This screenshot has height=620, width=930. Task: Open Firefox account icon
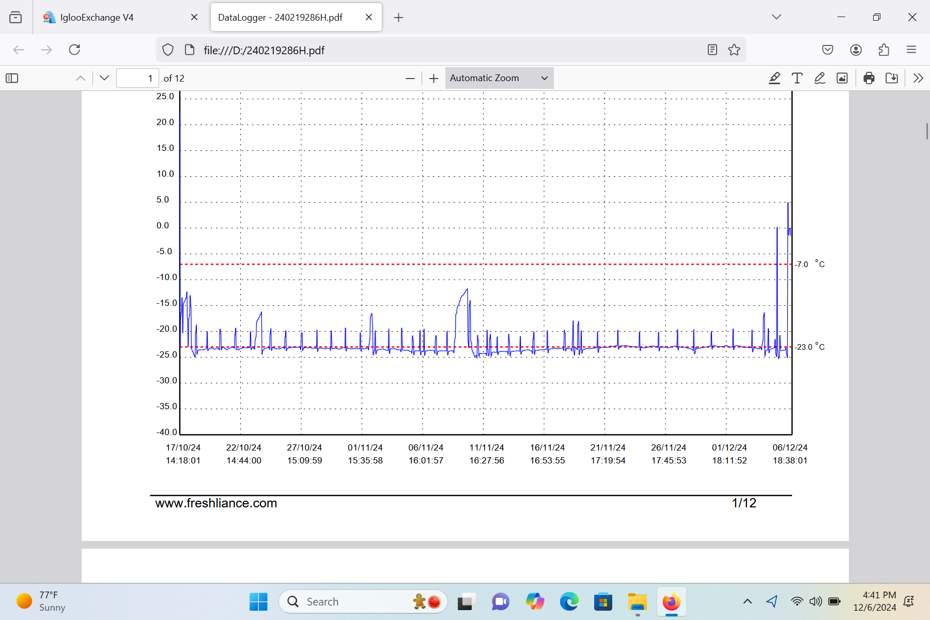coord(856,50)
